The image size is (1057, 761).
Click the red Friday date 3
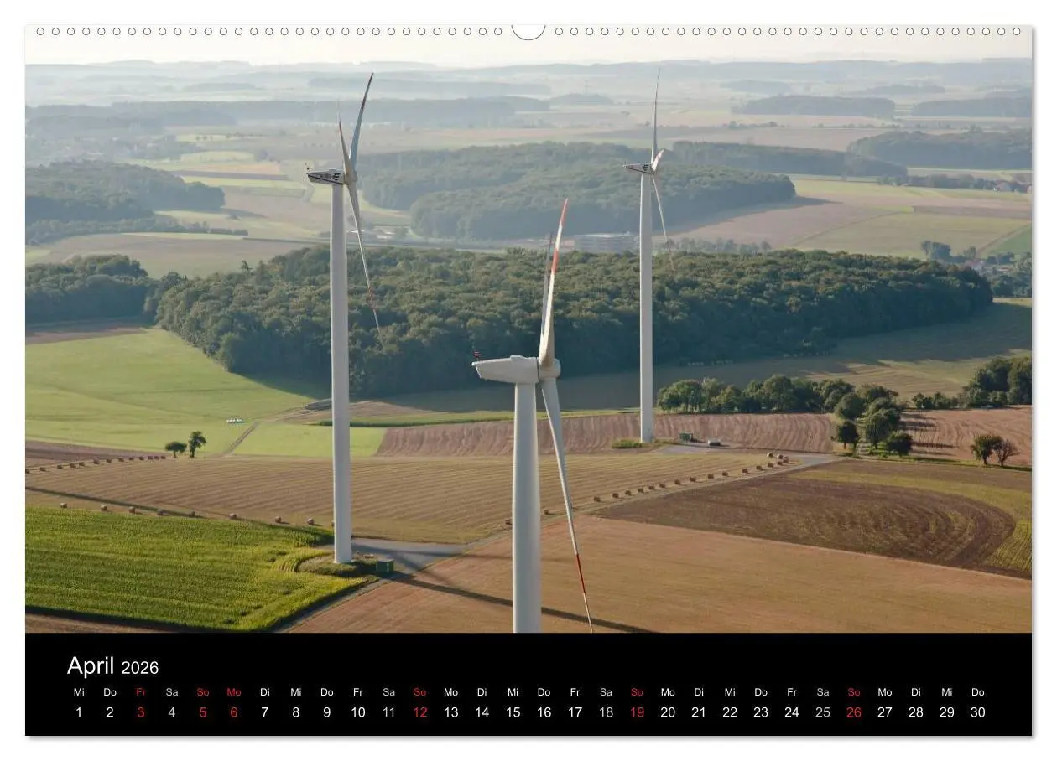(141, 712)
